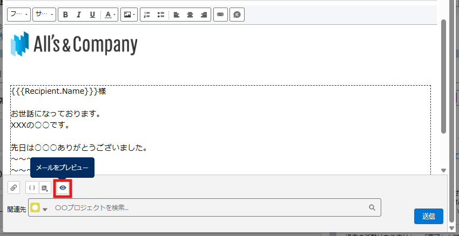Open the font family dropdown

[18, 15]
